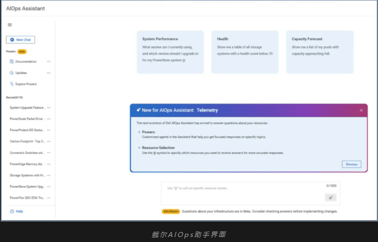Open the Documentation power
The image size is (378, 242).
(26, 61)
